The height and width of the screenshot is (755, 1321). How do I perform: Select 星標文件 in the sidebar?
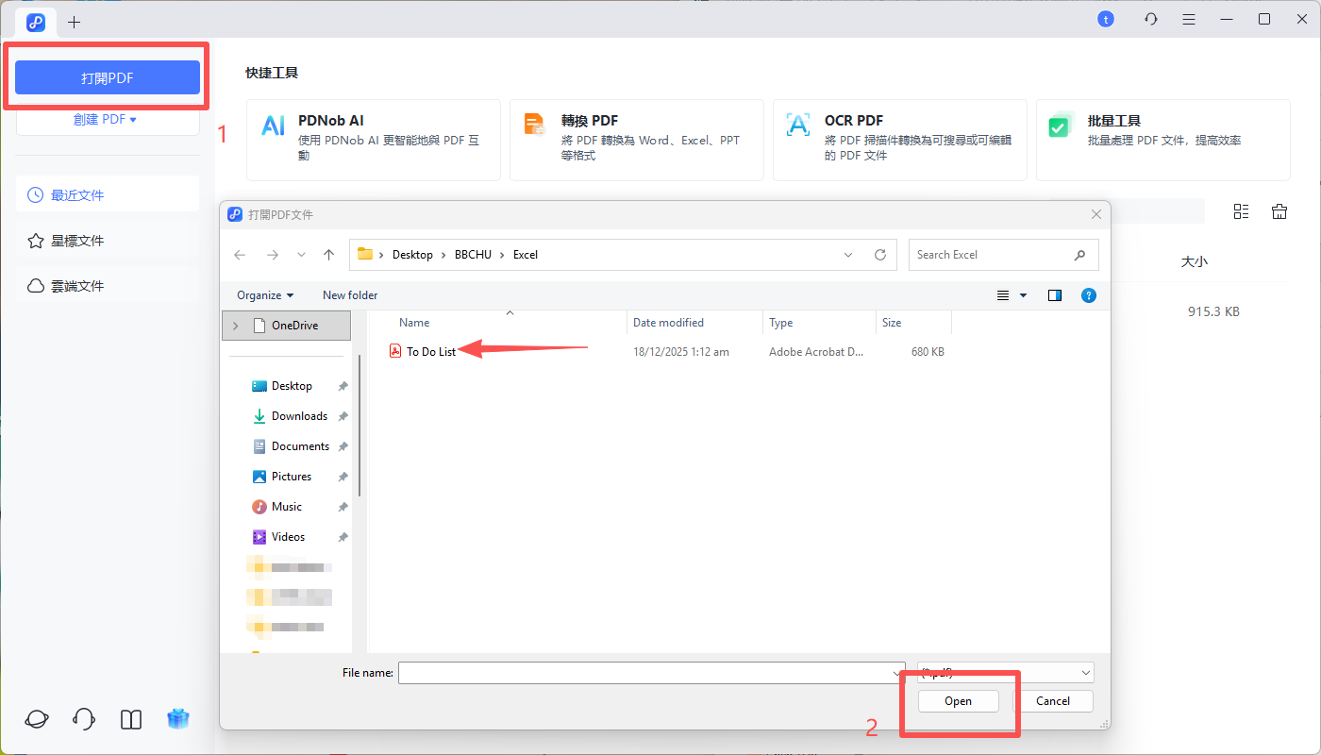[77, 241]
